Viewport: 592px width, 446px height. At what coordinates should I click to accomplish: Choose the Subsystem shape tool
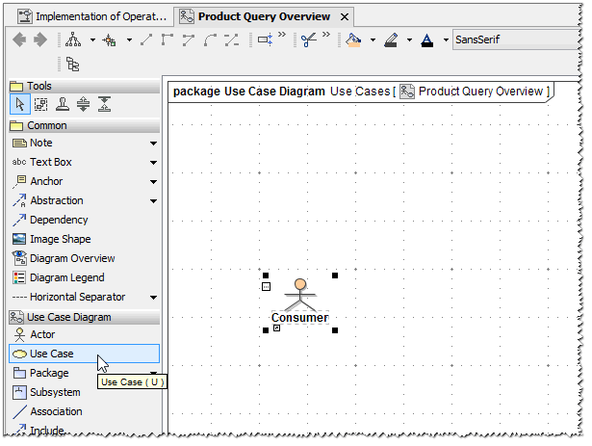55,392
